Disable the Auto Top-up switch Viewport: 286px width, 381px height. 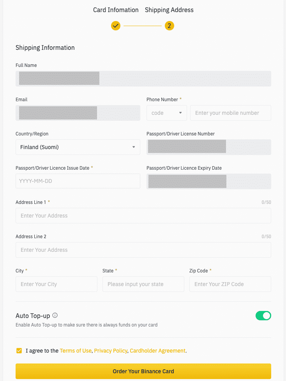coord(263,316)
